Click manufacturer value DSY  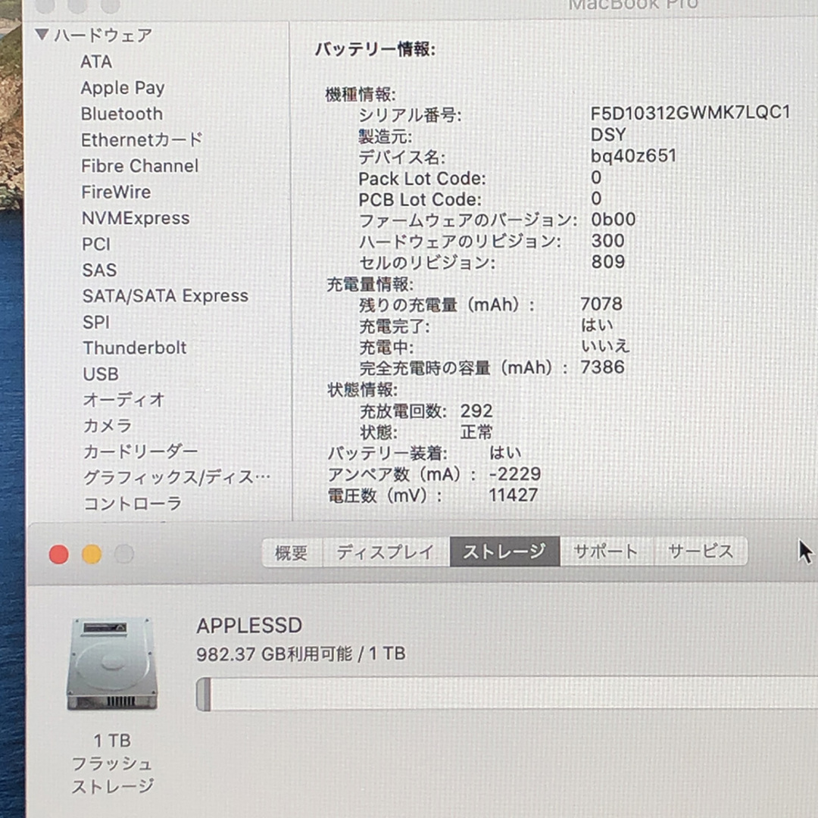(x=607, y=135)
